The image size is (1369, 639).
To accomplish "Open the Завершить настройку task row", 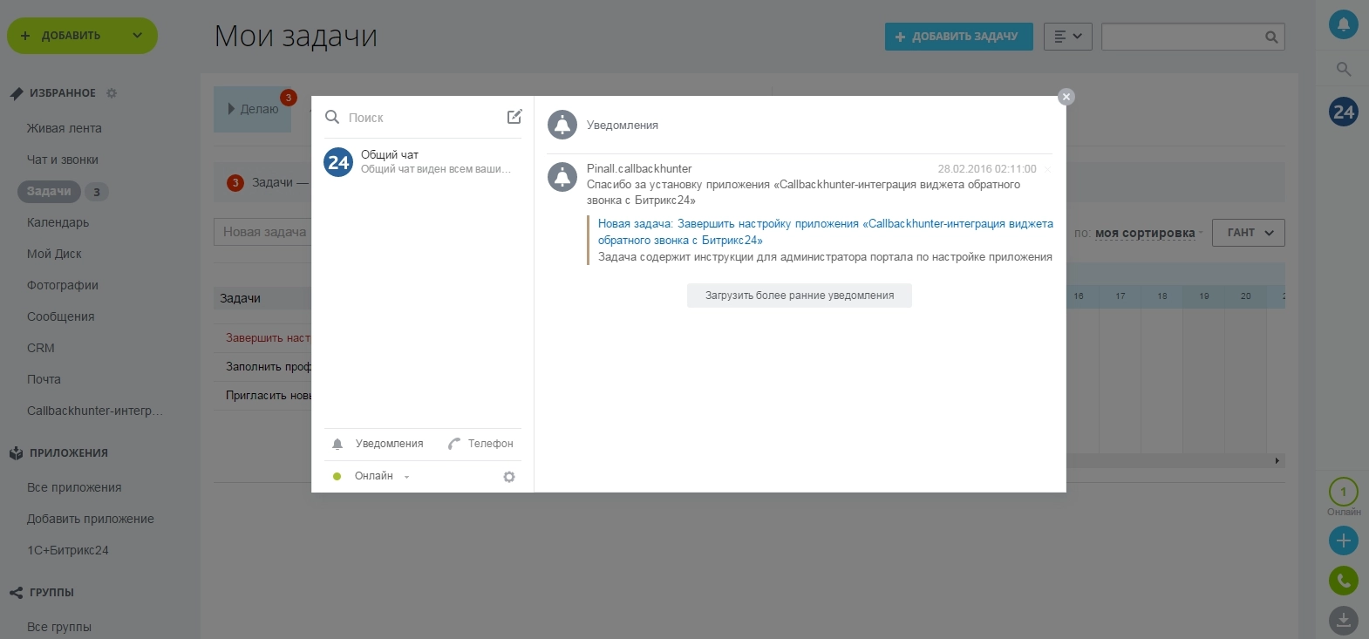I will (268, 337).
